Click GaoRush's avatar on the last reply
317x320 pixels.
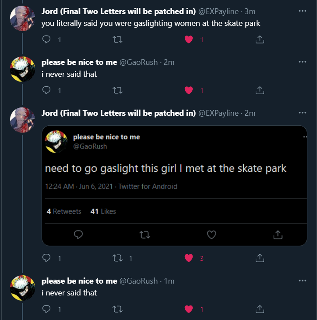point(22,288)
